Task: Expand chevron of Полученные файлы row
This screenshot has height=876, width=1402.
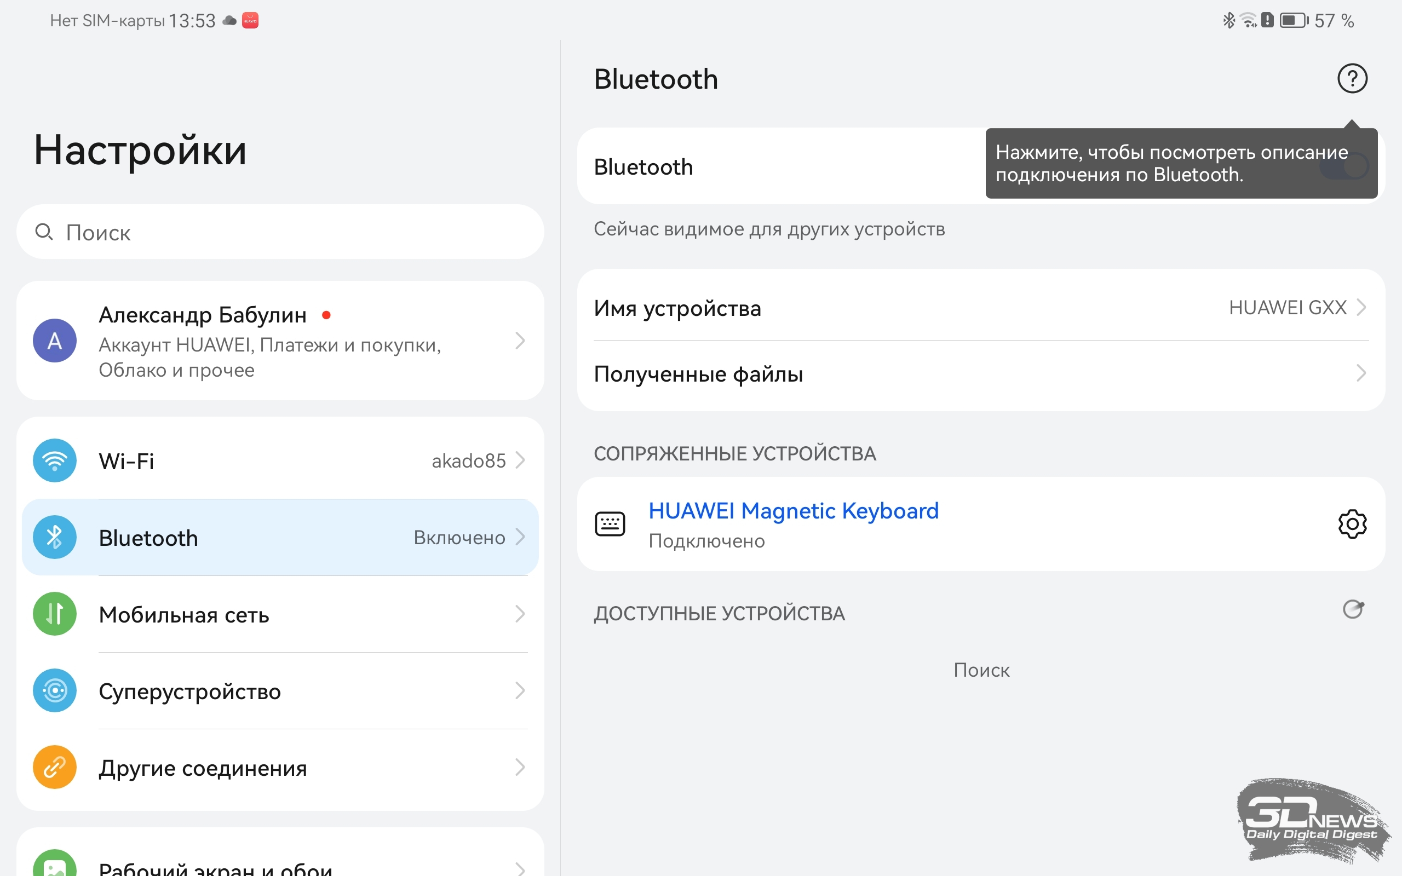Action: (x=1361, y=373)
